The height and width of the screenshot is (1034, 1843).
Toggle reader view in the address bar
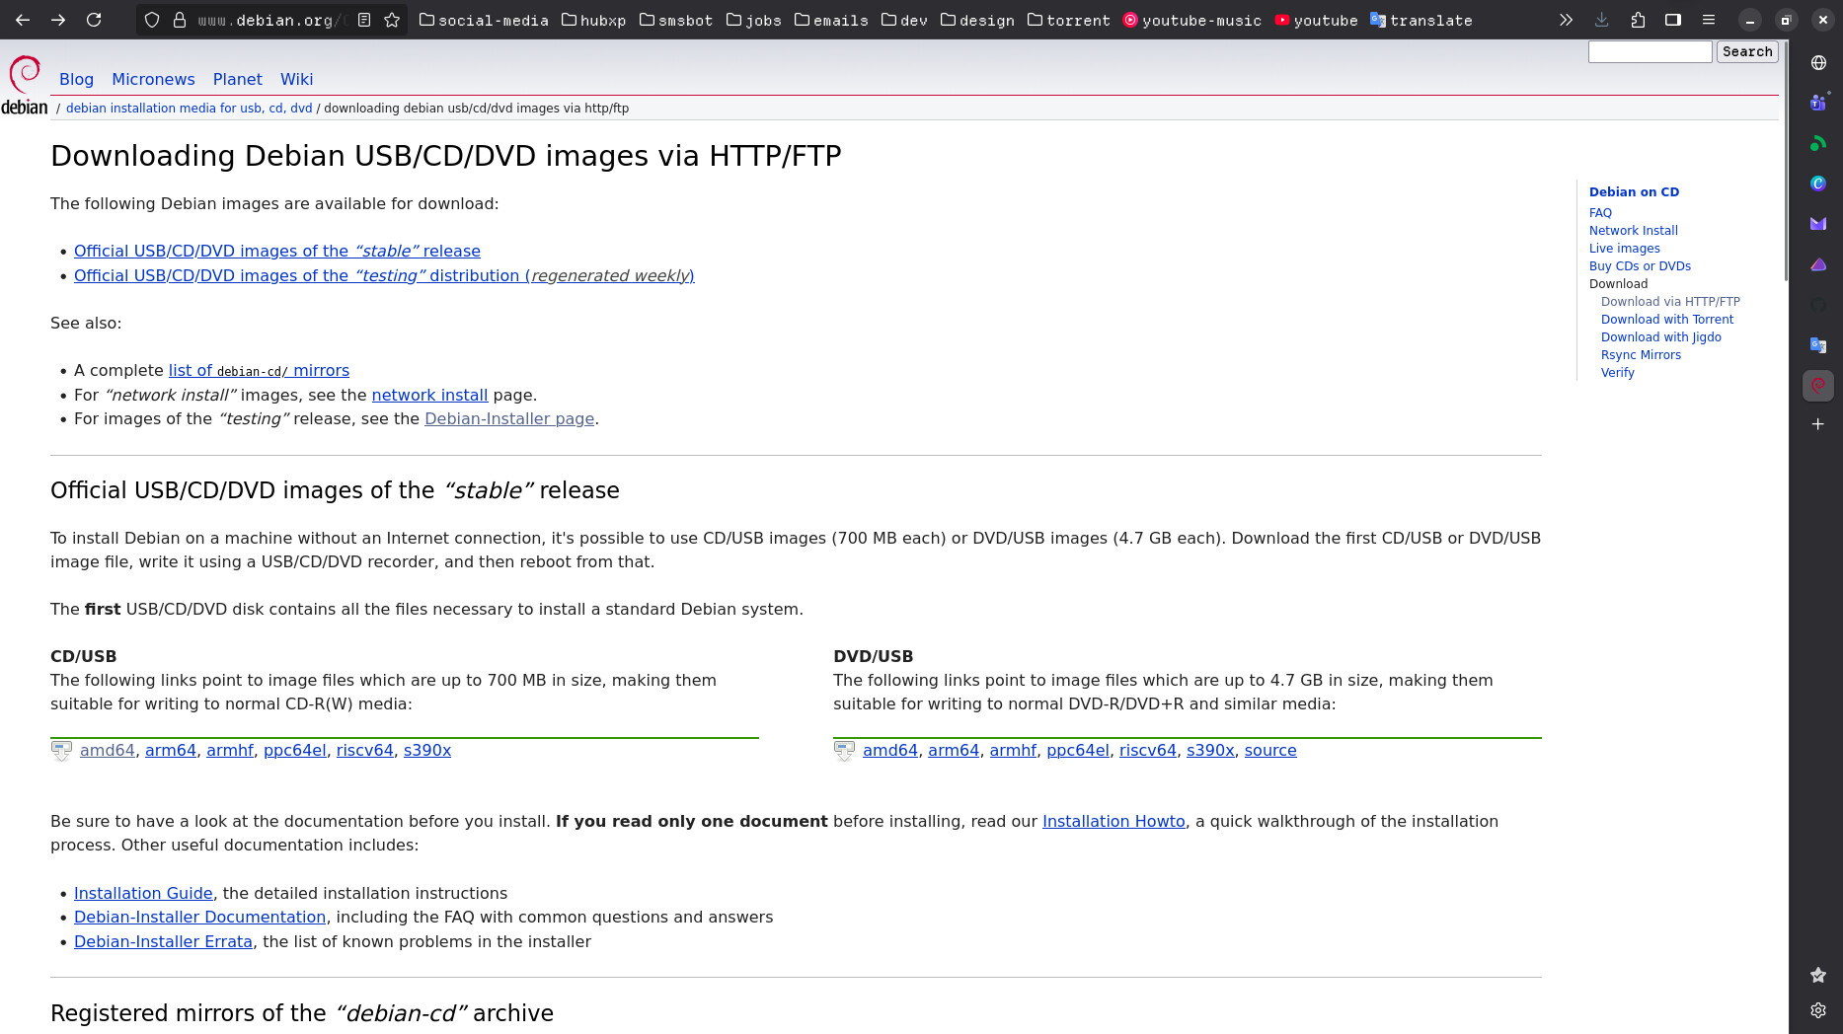point(364,20)
